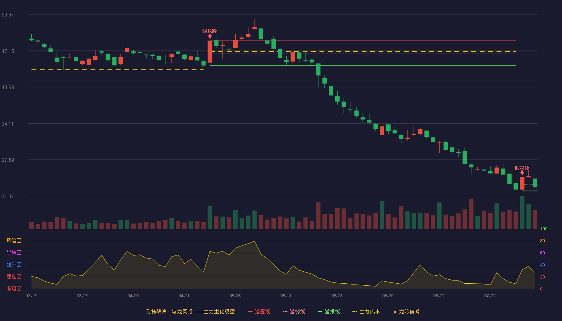Image resolution: width=562 pixels, height=321 pixels.
Task: Click the red candlestick below the July 假龙吟
Action: (522, 183)
